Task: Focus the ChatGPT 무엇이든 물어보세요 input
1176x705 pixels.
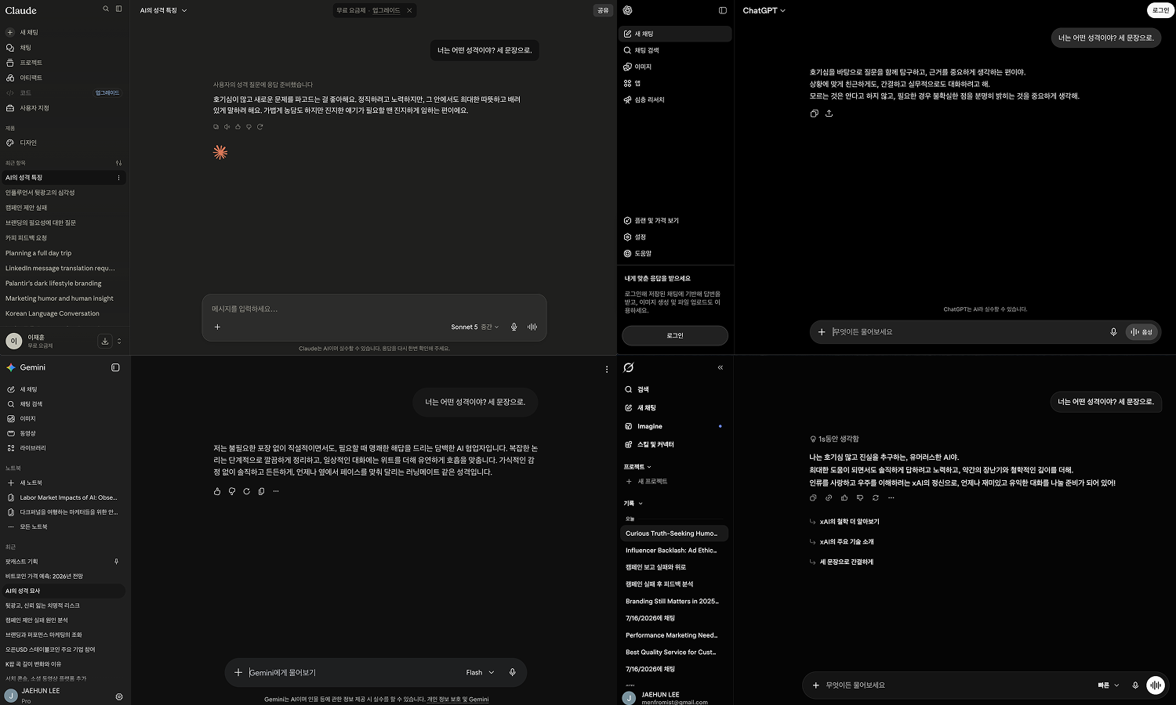Action: [x=964, y=332]
